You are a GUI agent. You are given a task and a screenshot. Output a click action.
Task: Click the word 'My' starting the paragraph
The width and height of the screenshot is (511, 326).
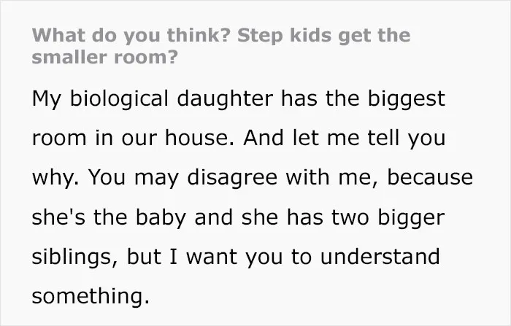click(x=46, y=98)
